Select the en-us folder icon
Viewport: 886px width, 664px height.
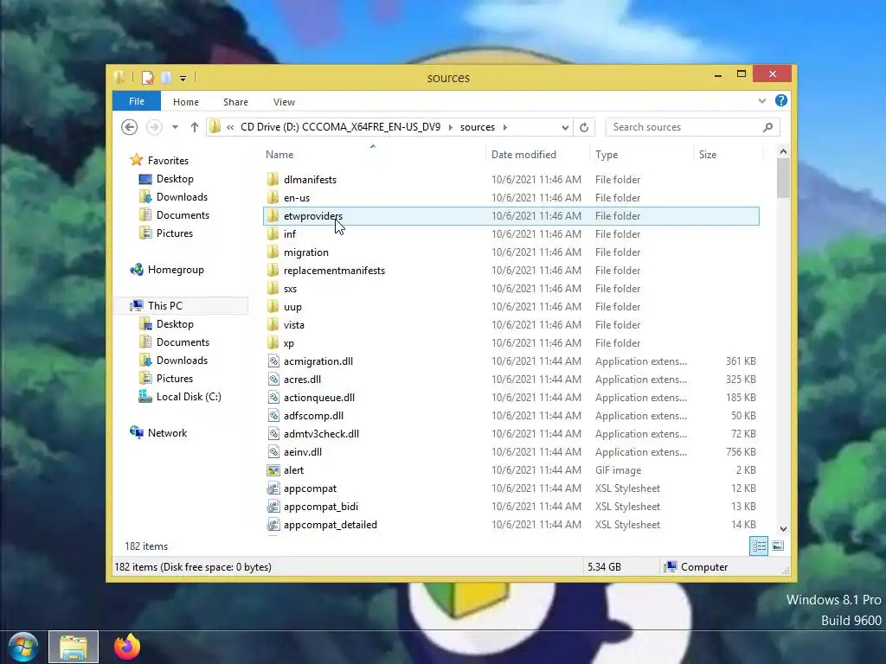(273, 198)
